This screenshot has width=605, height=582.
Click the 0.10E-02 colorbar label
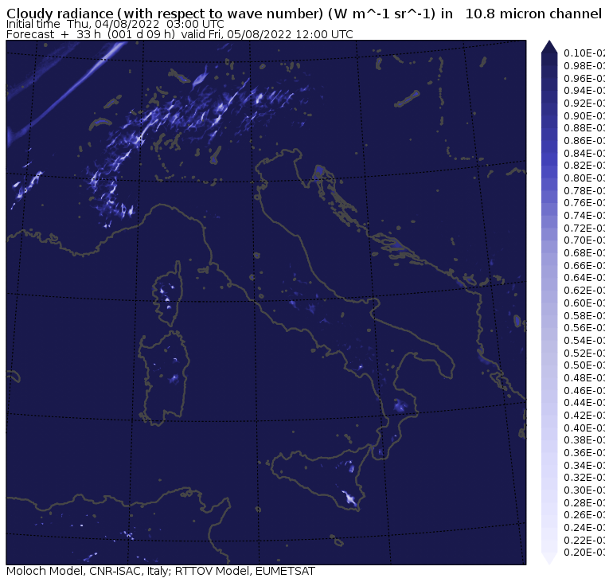pyautogui.click(x=584, y=53)
